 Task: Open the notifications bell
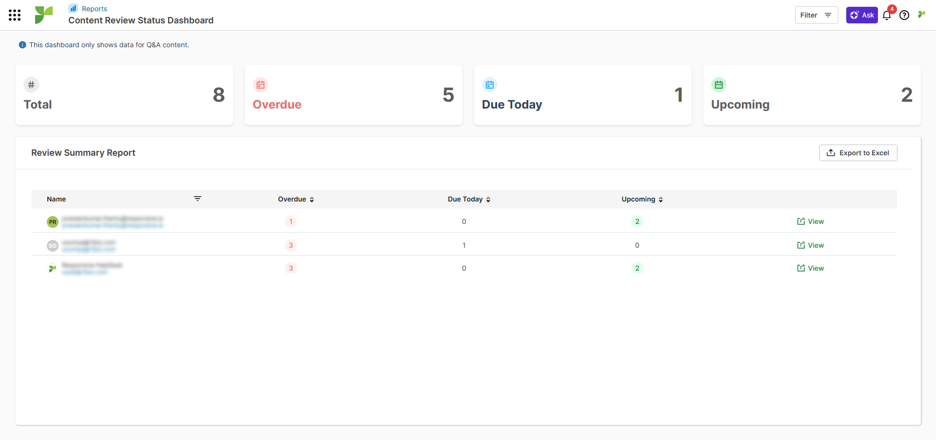click(x=886, y=16)
